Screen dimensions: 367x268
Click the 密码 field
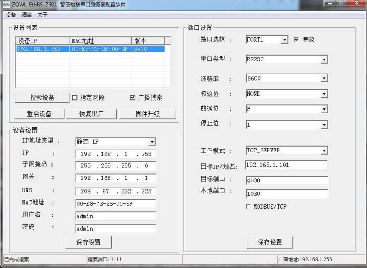click(116, 229)
